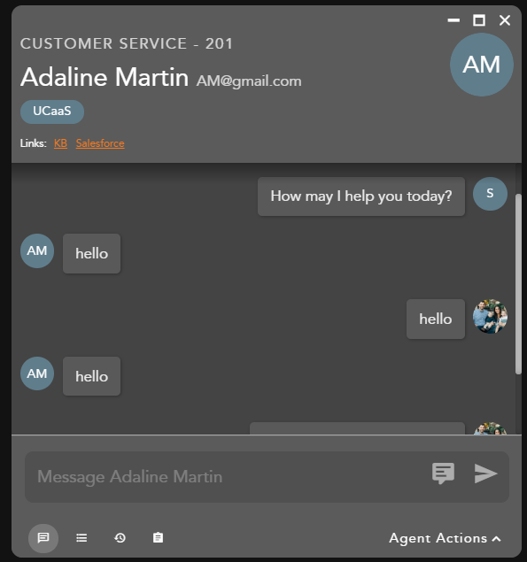The image size is (527, 562).
Task: Select the large AM avatar in header
Action: (x=482, y=65)
